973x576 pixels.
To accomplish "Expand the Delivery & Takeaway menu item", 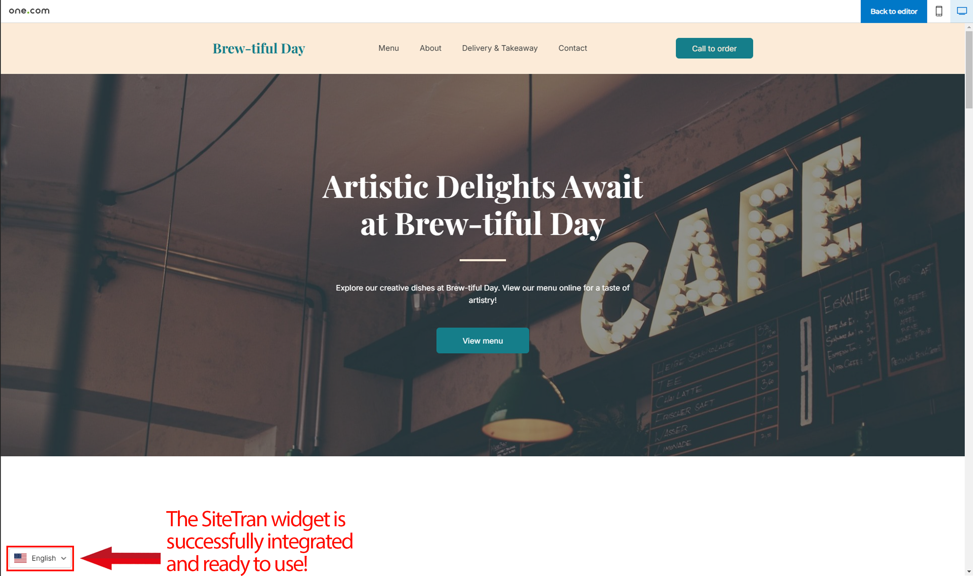I will click(499, 48).
